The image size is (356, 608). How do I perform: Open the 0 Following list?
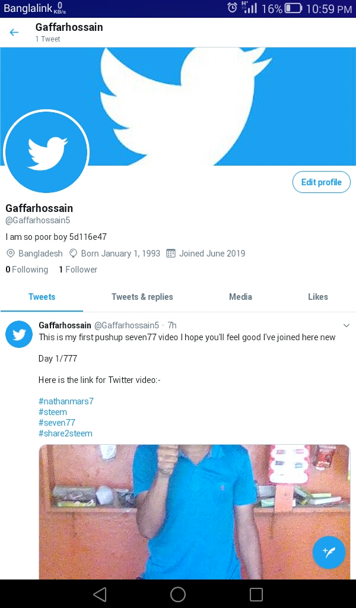pos(27,270)
